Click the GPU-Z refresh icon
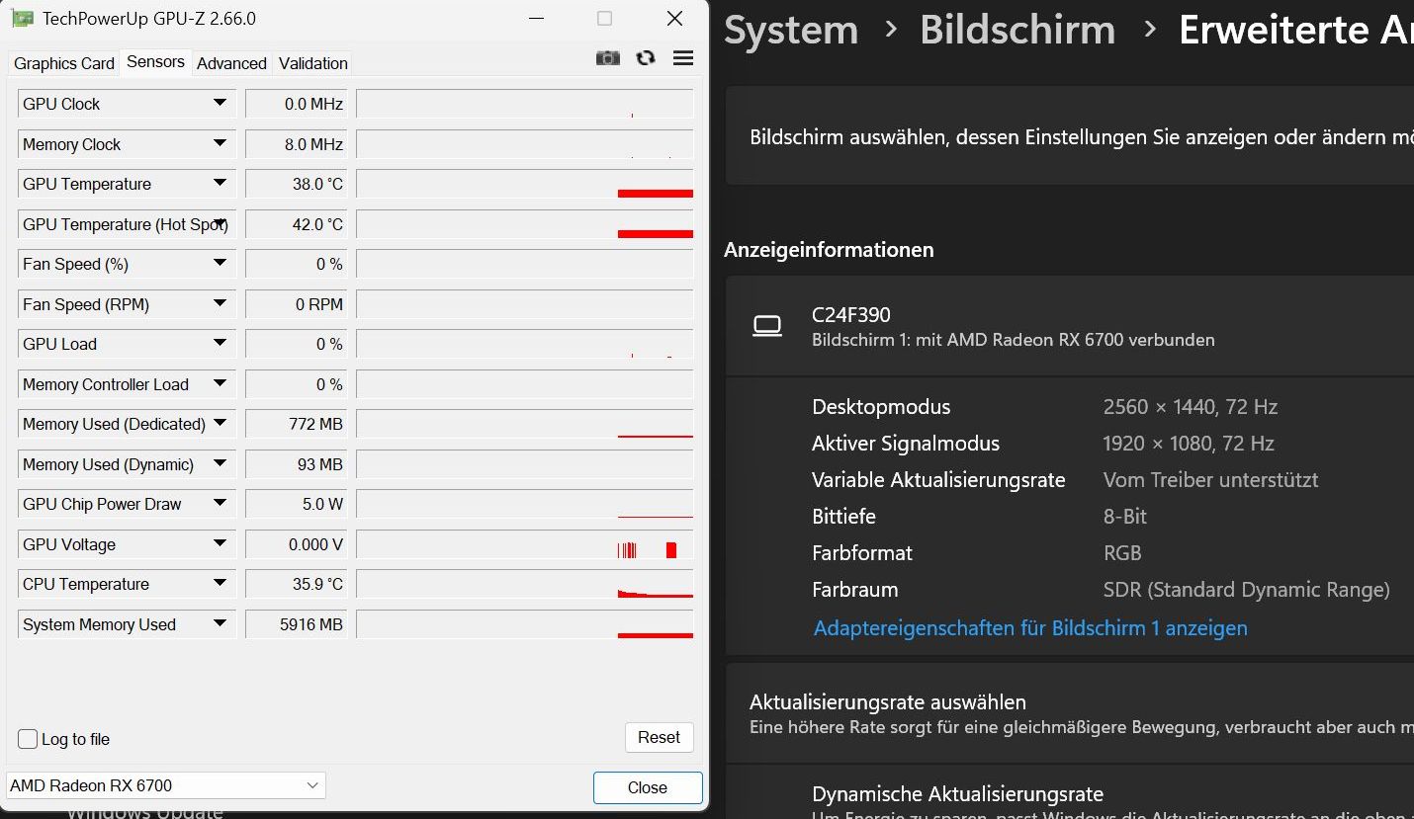 [x=646, y=58]
